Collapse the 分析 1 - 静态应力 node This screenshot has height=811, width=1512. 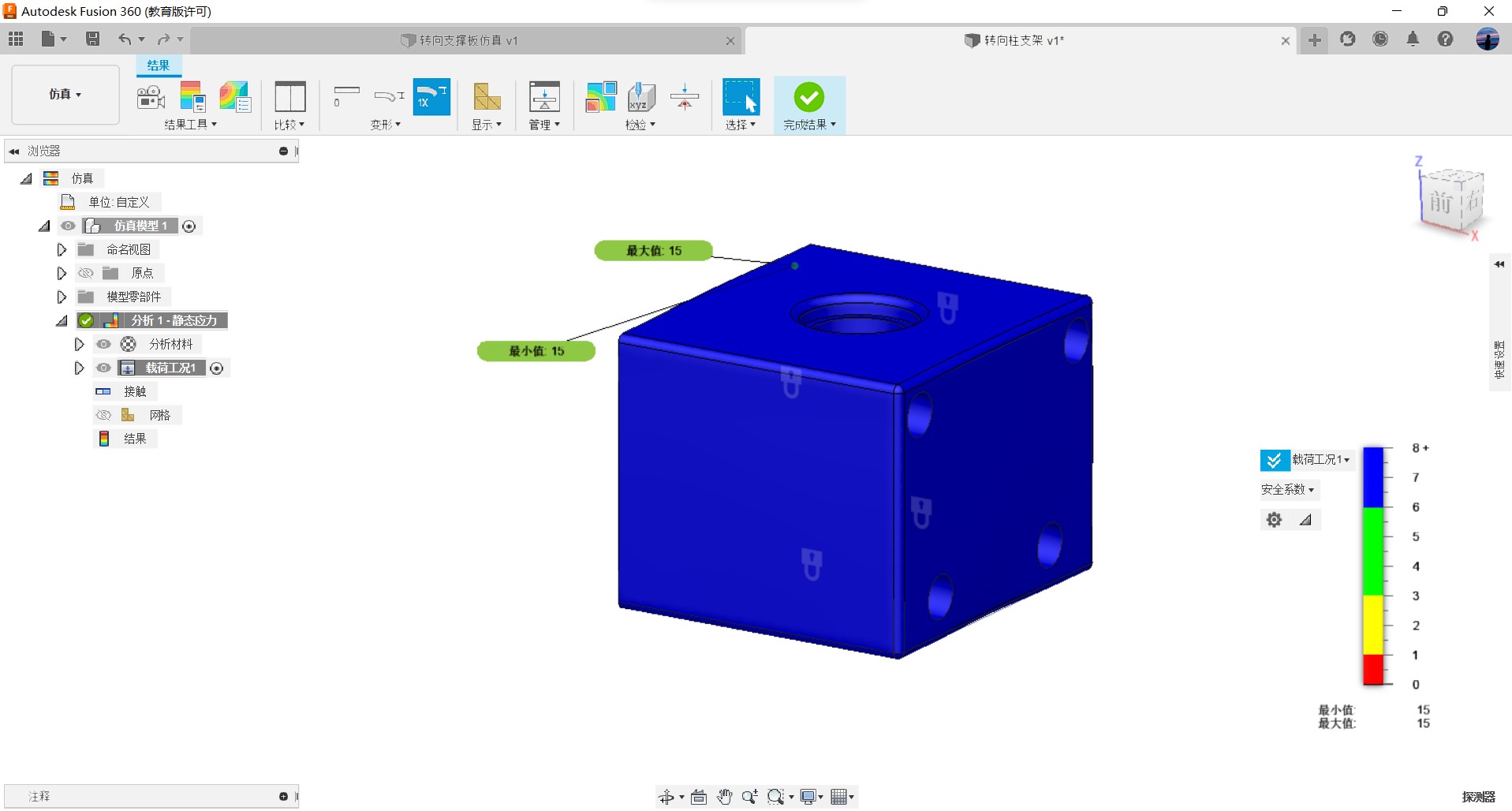(62, 321)
